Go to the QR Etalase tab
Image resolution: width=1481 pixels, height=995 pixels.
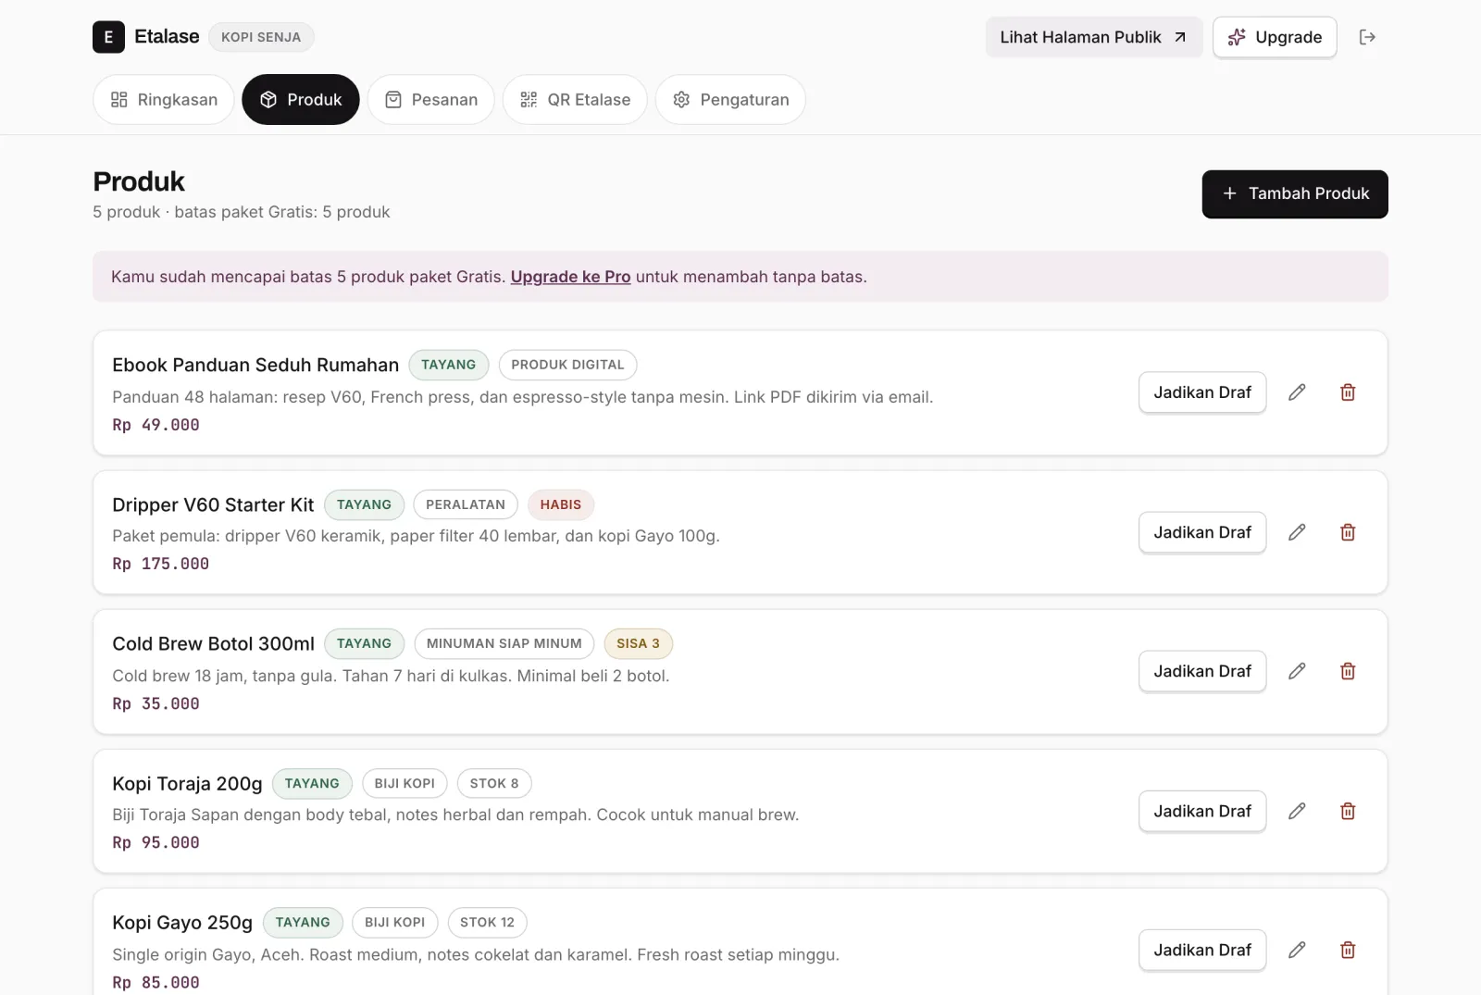[x=575, y=99]
